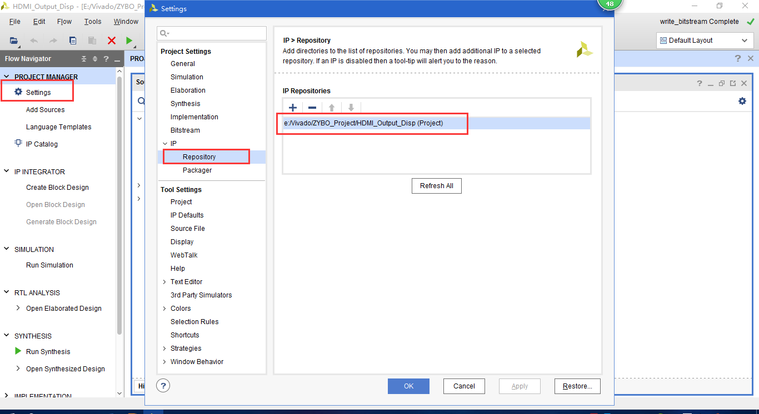Collapse the PROJECT MANAGER section

(x=7, y=77)
